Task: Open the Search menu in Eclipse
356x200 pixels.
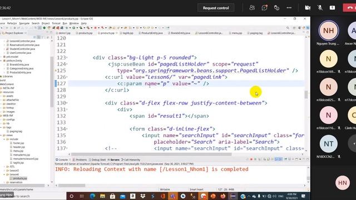Action: (x=36, y=23)
